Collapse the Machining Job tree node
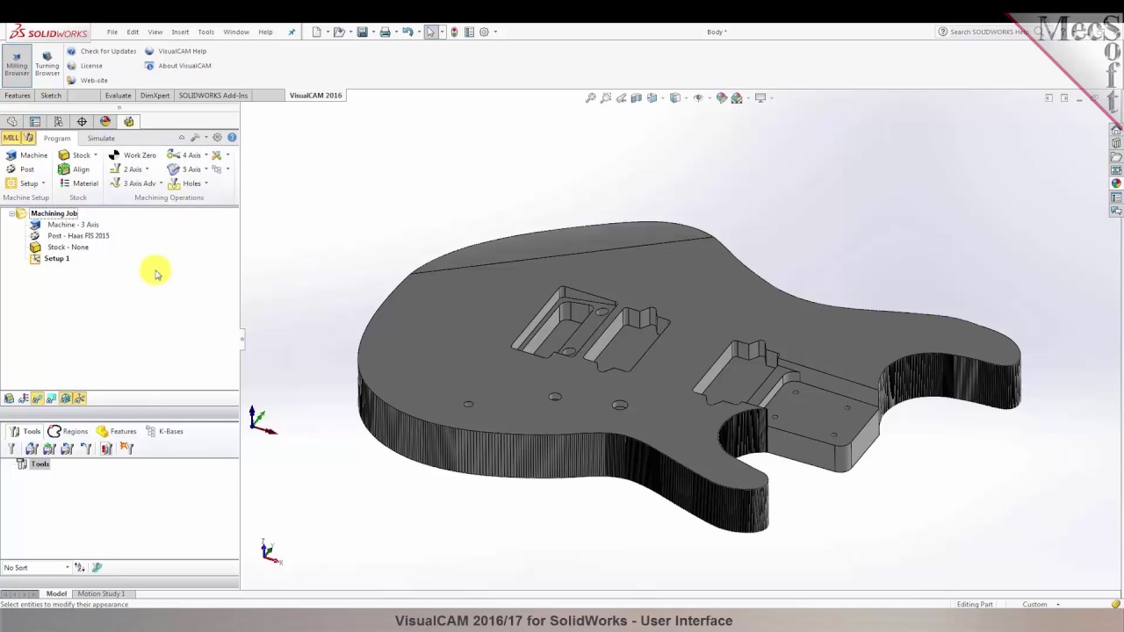 tap(11, 213)
